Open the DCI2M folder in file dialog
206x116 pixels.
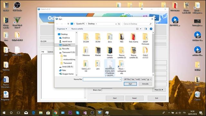pyautogui.click(x=86, y=38)
